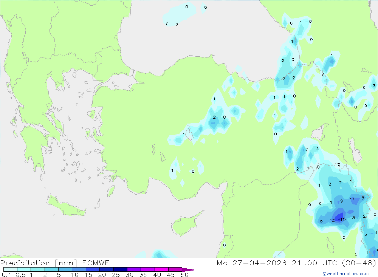378x277 pixels.
Task: Click the 20–25 mm legend color swatch
Action: point(107,269)
